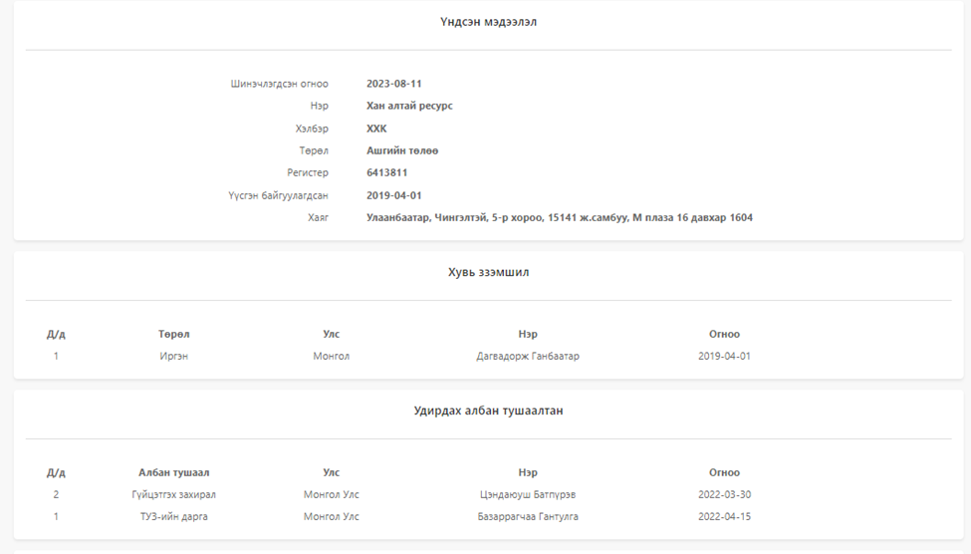Click 'Монгол Улс' in the ТУЗ-ийн дарга row
This screenshot has height=554, width=971.
[331, 517]
